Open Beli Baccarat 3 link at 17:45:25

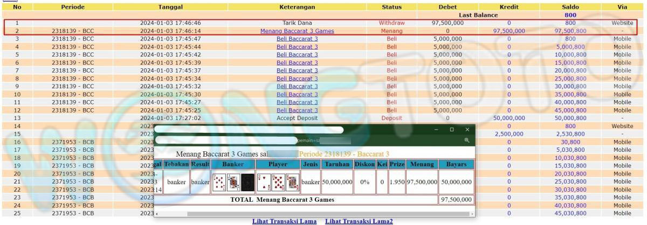297,110
